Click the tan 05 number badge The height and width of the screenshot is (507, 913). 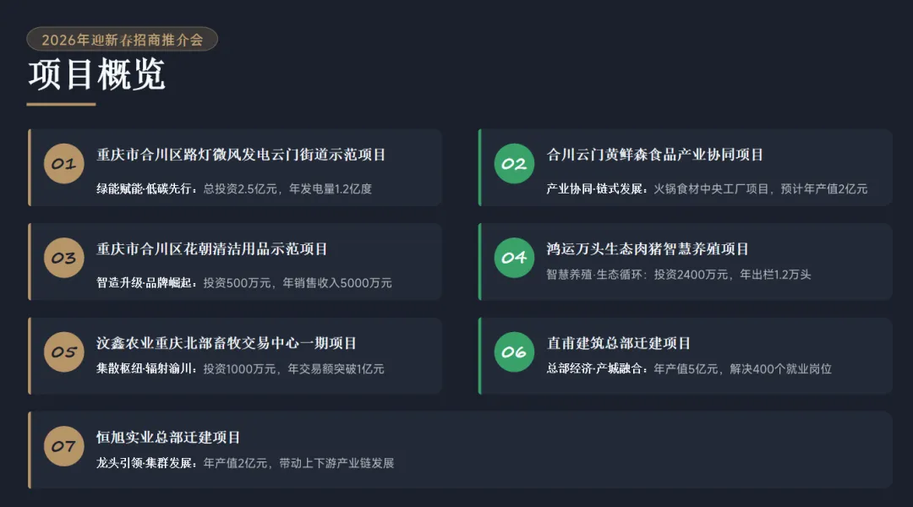(64, 352)
